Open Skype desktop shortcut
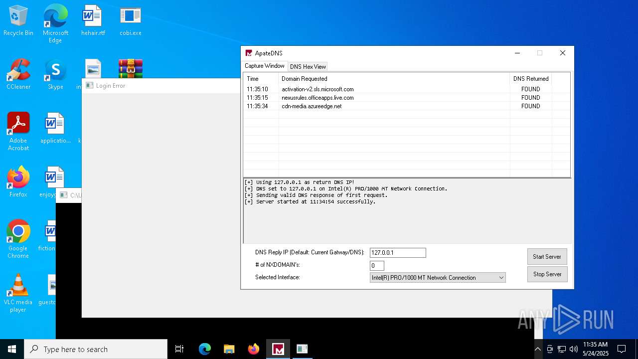 55,75
